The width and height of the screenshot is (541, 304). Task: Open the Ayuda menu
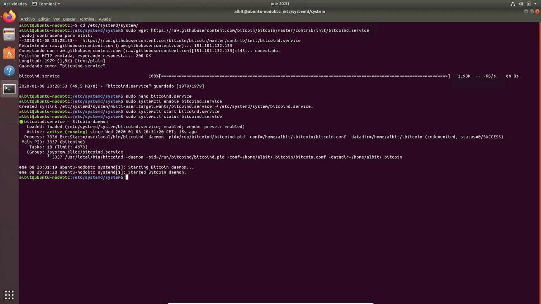tap(105, 19)
